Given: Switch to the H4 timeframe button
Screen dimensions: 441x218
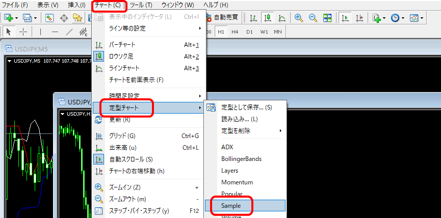Looking at the screenshot, I should point(235,32).
